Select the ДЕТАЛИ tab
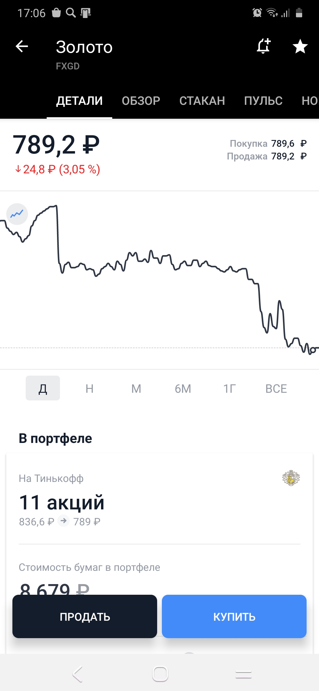319x691 pixels. coord(79,101)
